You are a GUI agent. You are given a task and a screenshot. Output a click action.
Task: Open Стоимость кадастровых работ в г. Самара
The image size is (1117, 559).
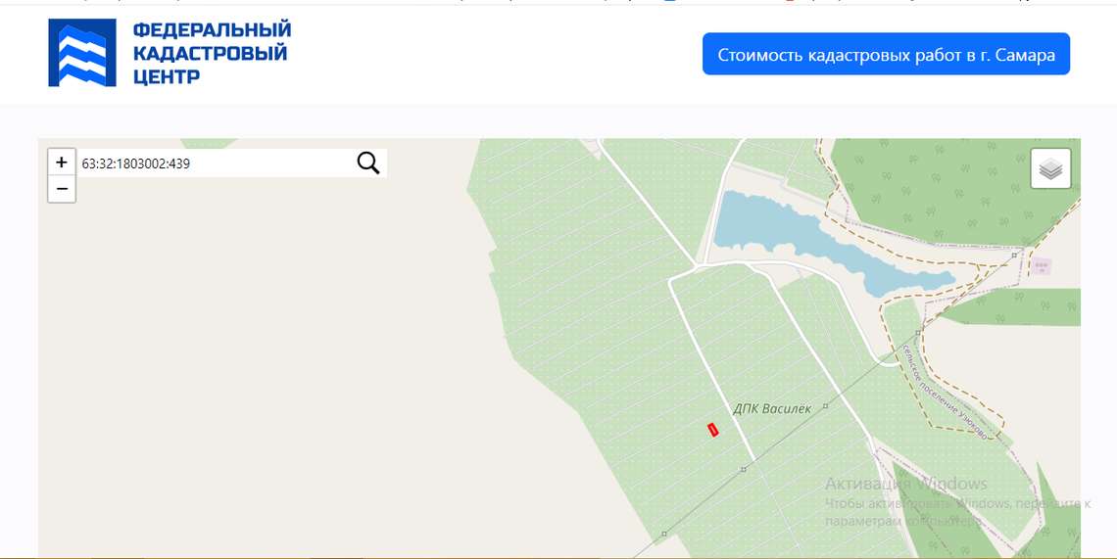tap(886, 54)
